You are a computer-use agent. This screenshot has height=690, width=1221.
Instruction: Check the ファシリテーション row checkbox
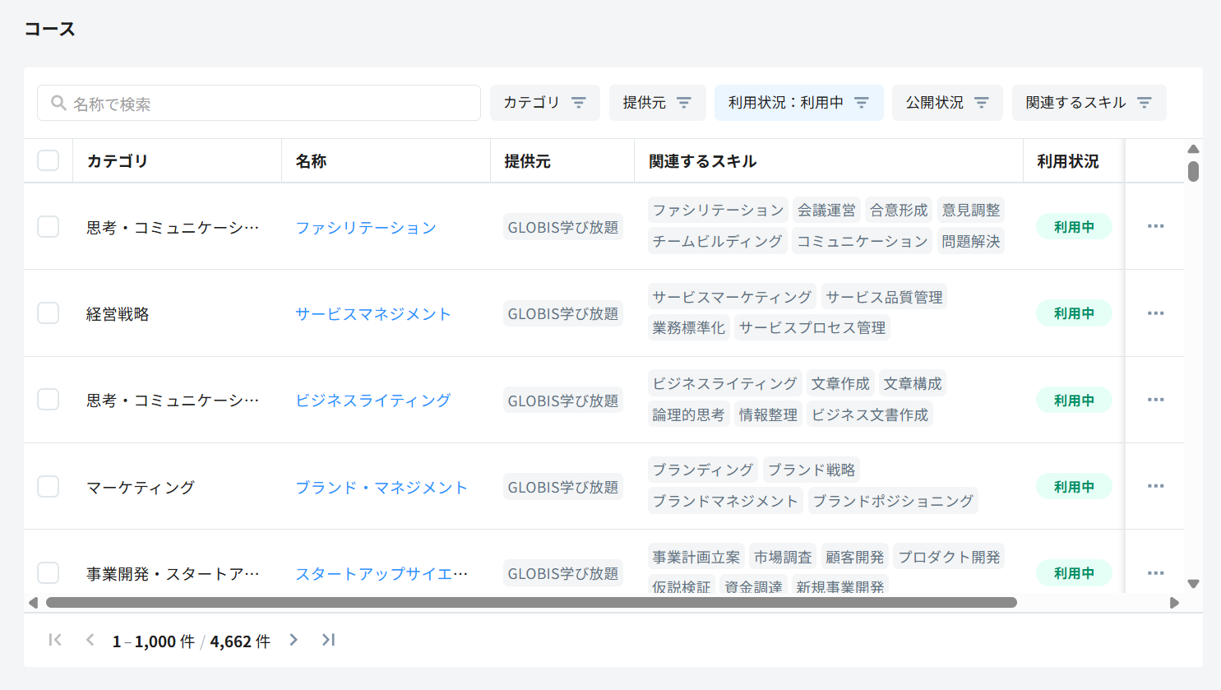(49, 226)
